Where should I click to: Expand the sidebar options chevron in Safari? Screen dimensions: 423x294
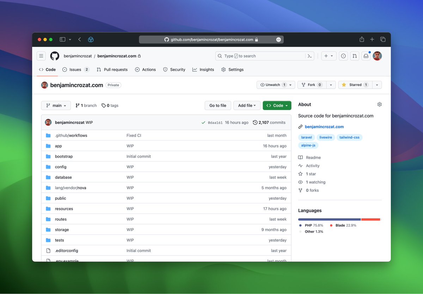[70, 40]
